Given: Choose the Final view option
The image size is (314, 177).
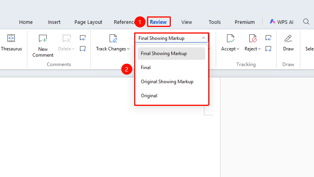Looking at the screenshot, I should pyautogui.click(x=171, y=68).
